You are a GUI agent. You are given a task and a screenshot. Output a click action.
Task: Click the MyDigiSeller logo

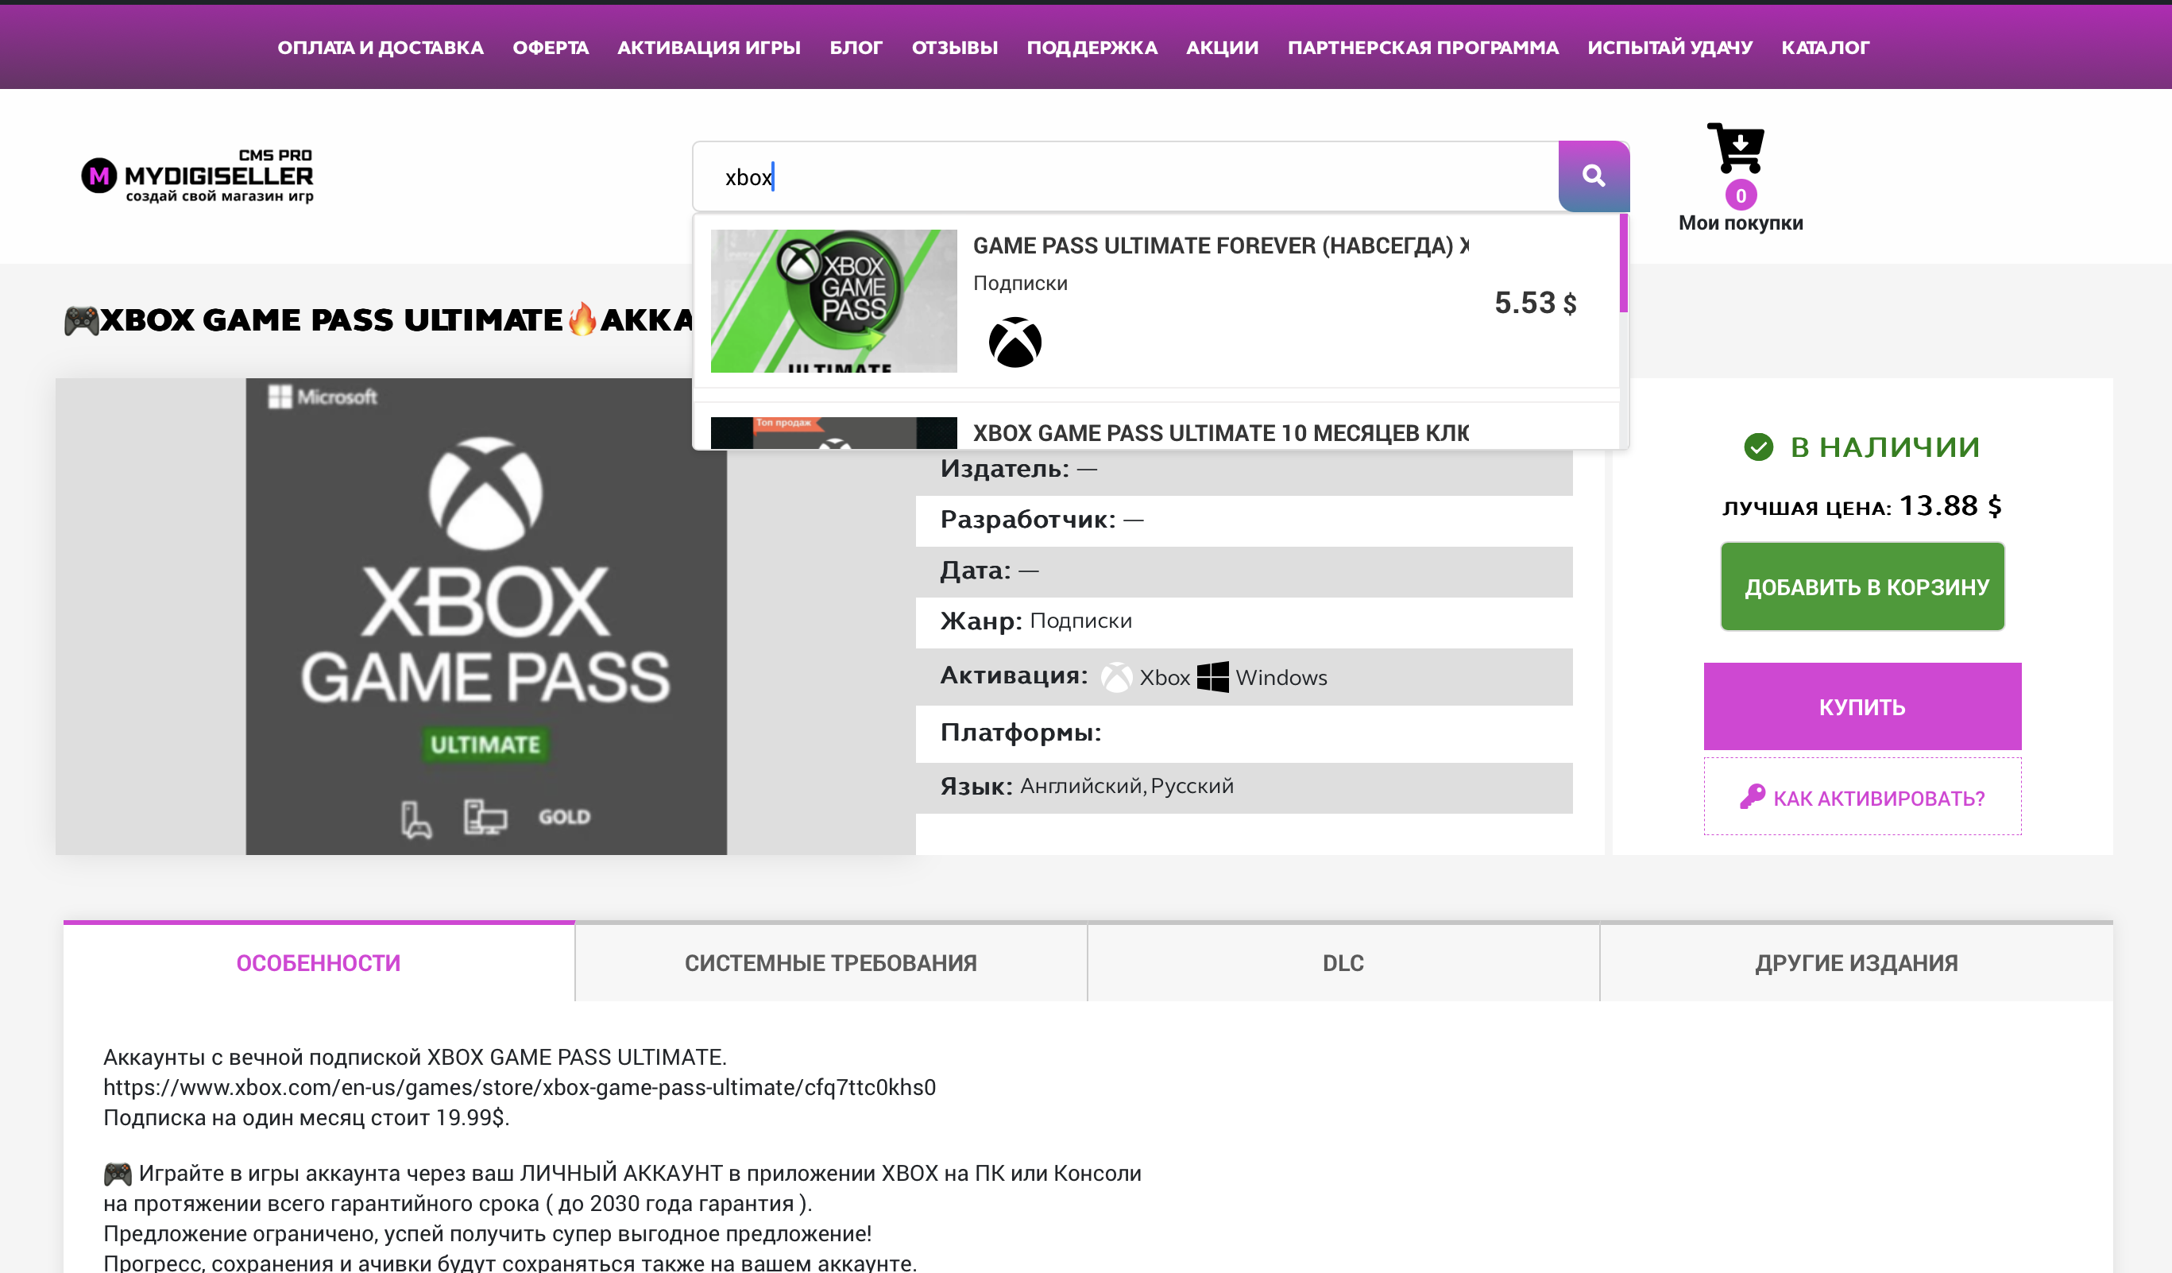197,176
